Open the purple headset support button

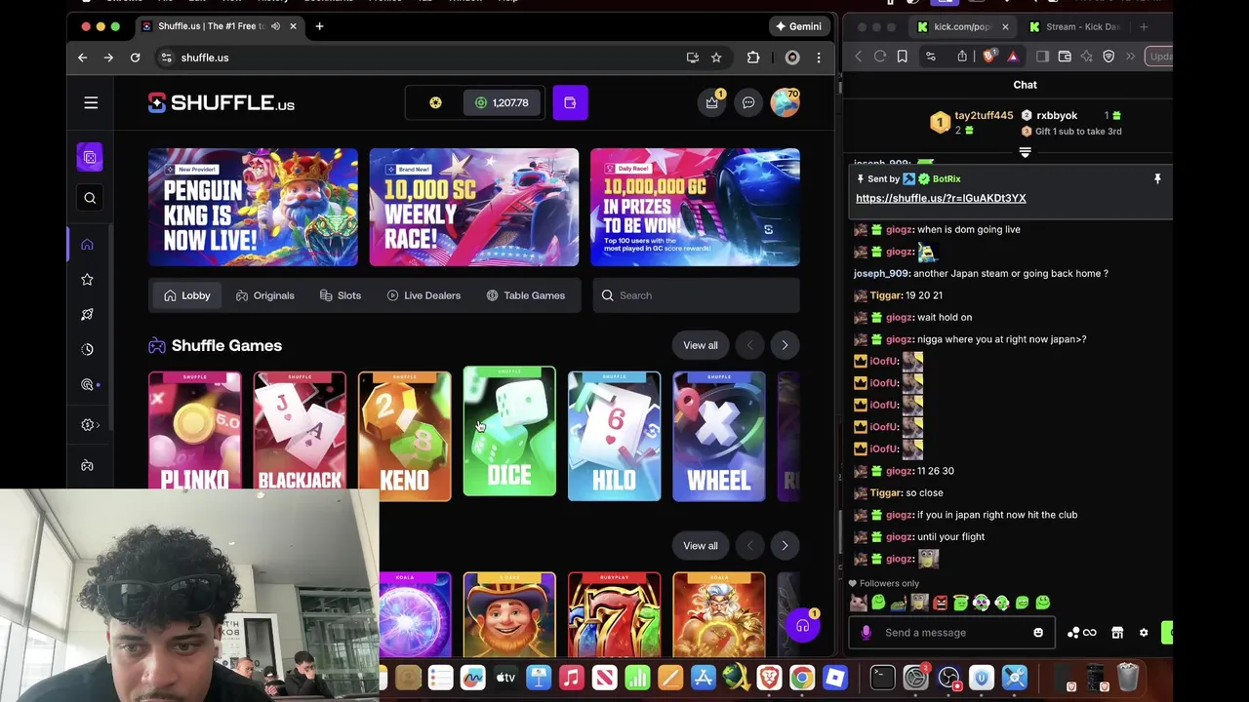(x=802, y=626)
